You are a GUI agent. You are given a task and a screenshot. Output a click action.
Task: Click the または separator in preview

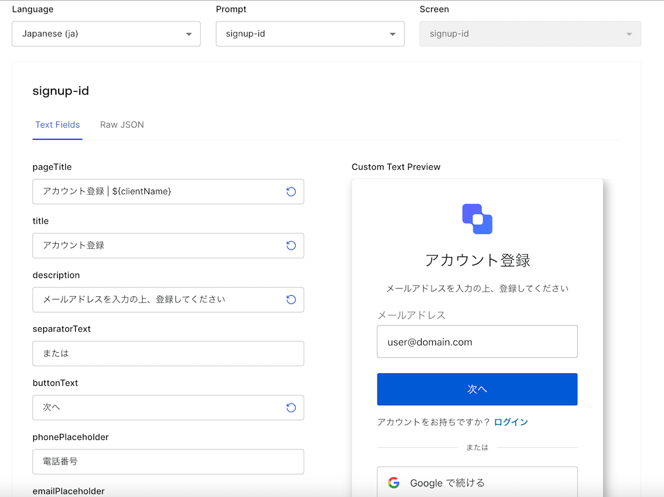477,447
